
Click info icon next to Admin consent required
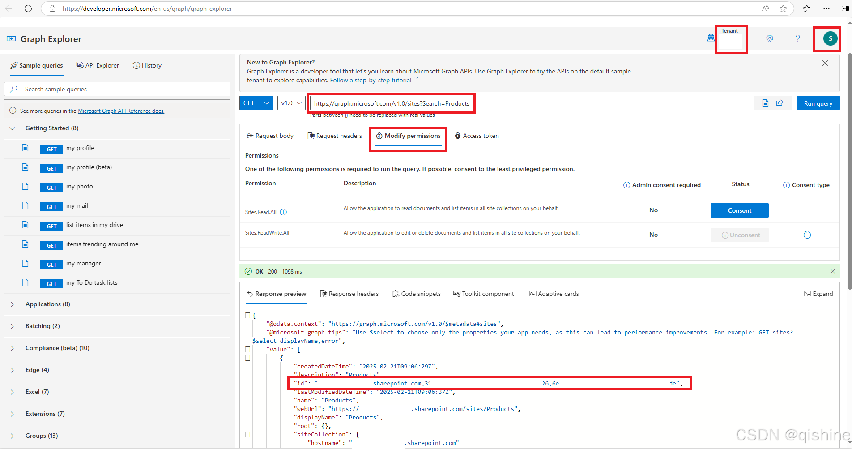click(x=626, y=185)
